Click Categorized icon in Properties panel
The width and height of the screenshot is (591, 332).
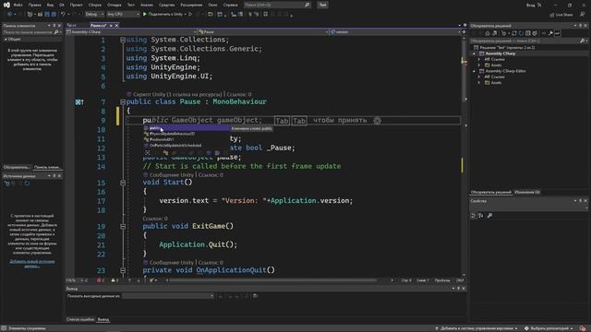474,216
